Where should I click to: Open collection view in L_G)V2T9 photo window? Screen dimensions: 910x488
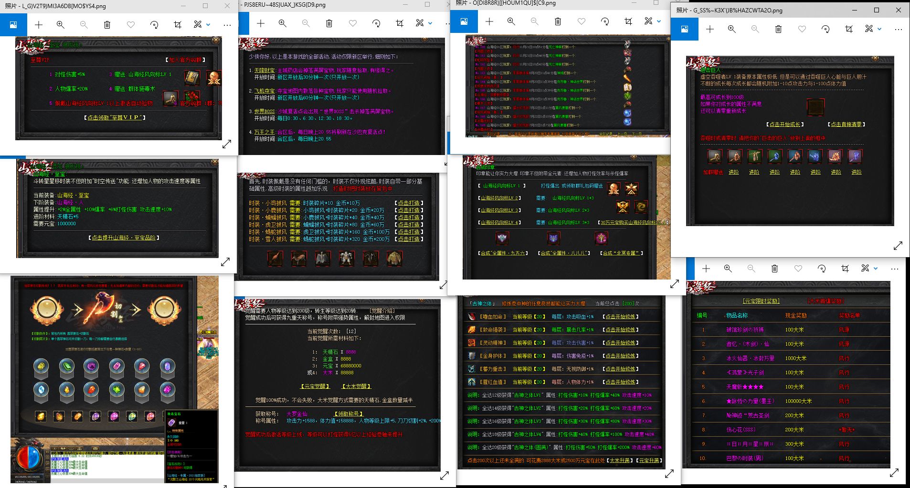tap(13, 24)
